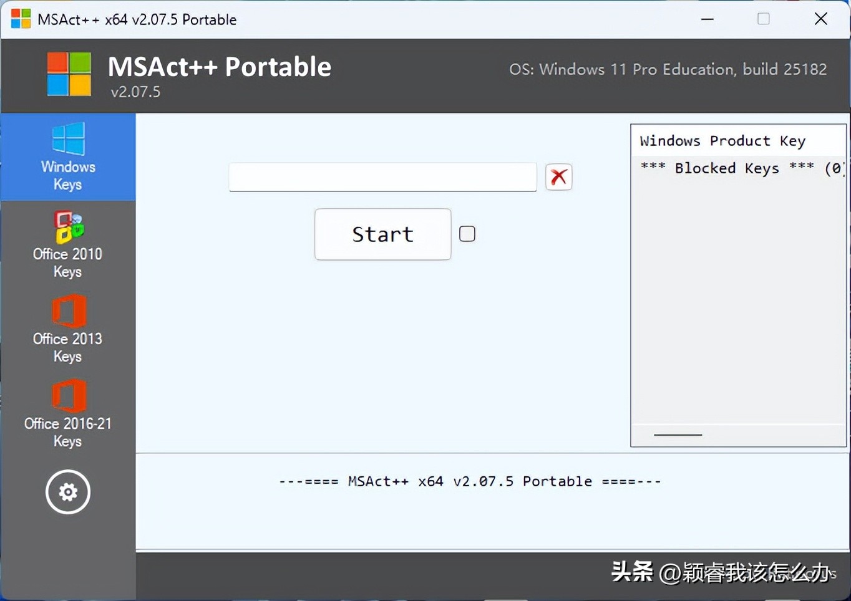Open the Office 2013 Keys section

click(68, 329)
